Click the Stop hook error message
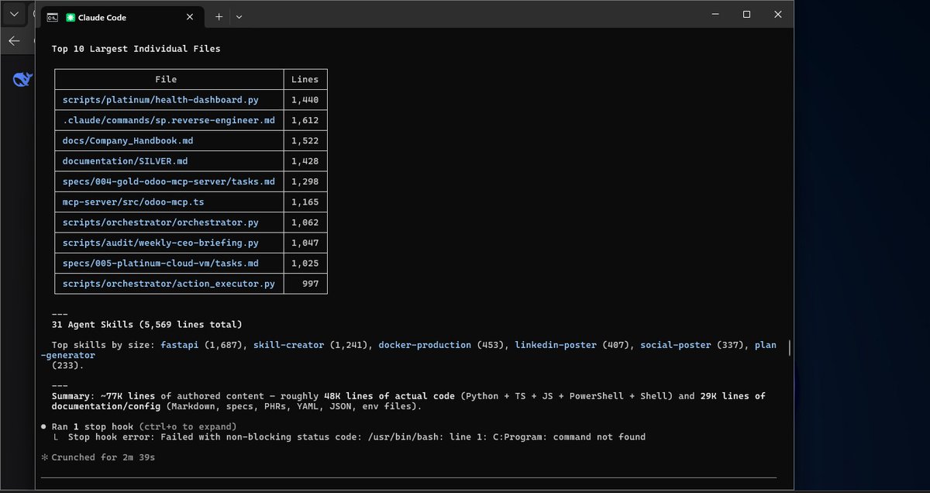 point(356,437)
